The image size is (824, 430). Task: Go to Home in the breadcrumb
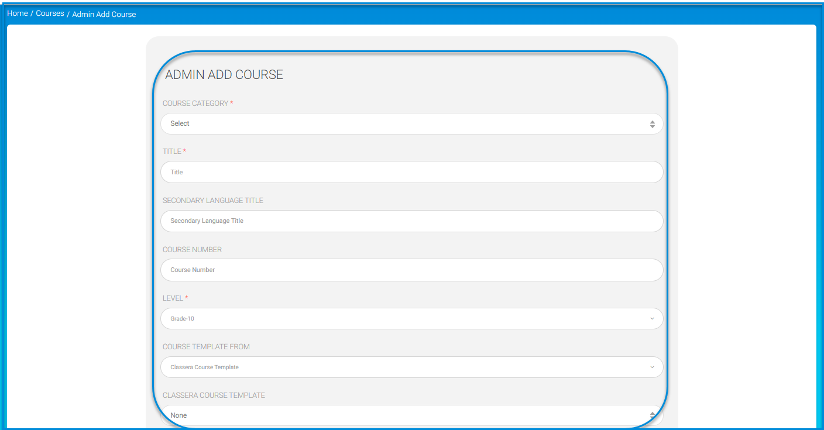coord(18,13)
